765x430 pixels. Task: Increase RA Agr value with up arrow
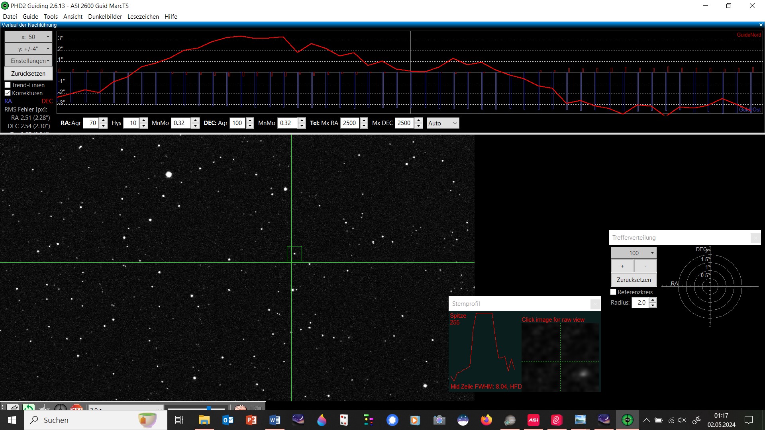tap(103, 121)
